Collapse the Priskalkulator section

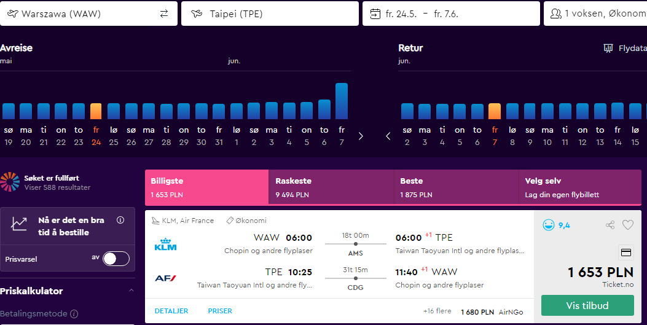coord(131,291)
